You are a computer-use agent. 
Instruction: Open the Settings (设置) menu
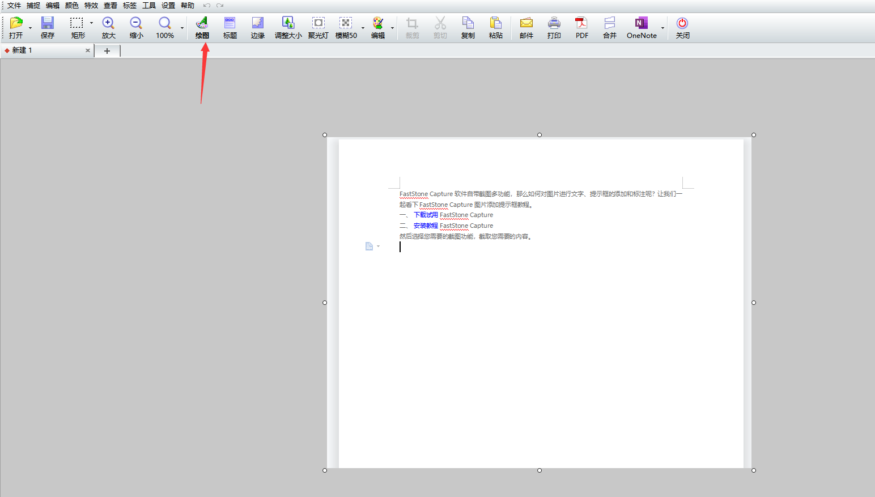pyautogui.click(x=168, y=6)
